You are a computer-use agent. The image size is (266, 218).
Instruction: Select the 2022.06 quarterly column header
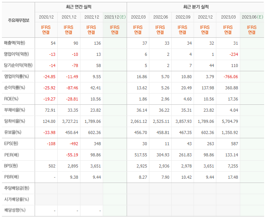click(x=161, y=17)
